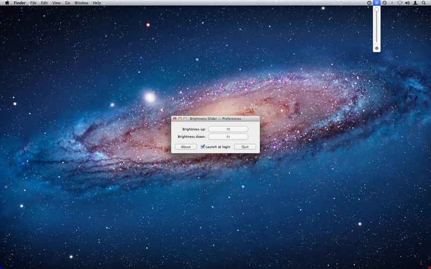Open the Window menu

(x=81, y=3)
